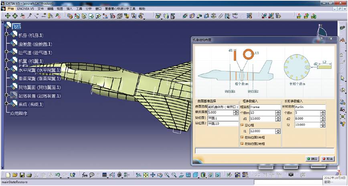Select the Rotate view tool
This screenshot has width=348, height=186.
tap(160, 175)
